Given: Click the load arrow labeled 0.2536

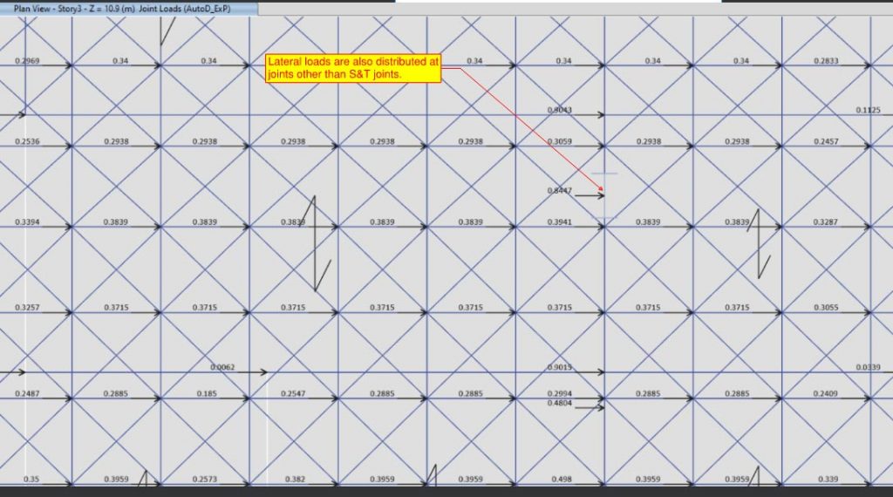Looking at the screenshot, I should 28,141.
